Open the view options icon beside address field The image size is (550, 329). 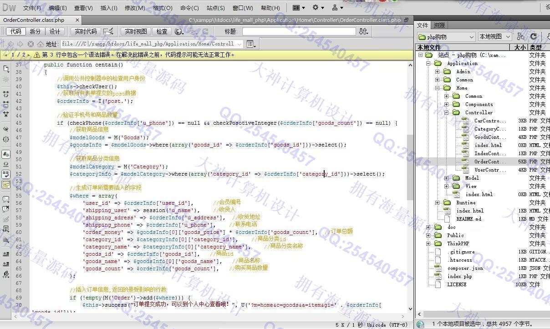pos(251,44)
